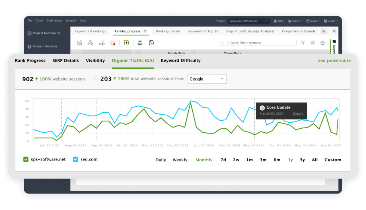The image size is (366, 210).
Task: Click the refresh icon beside Yahoo! Rank column
Action: (193, 53)
